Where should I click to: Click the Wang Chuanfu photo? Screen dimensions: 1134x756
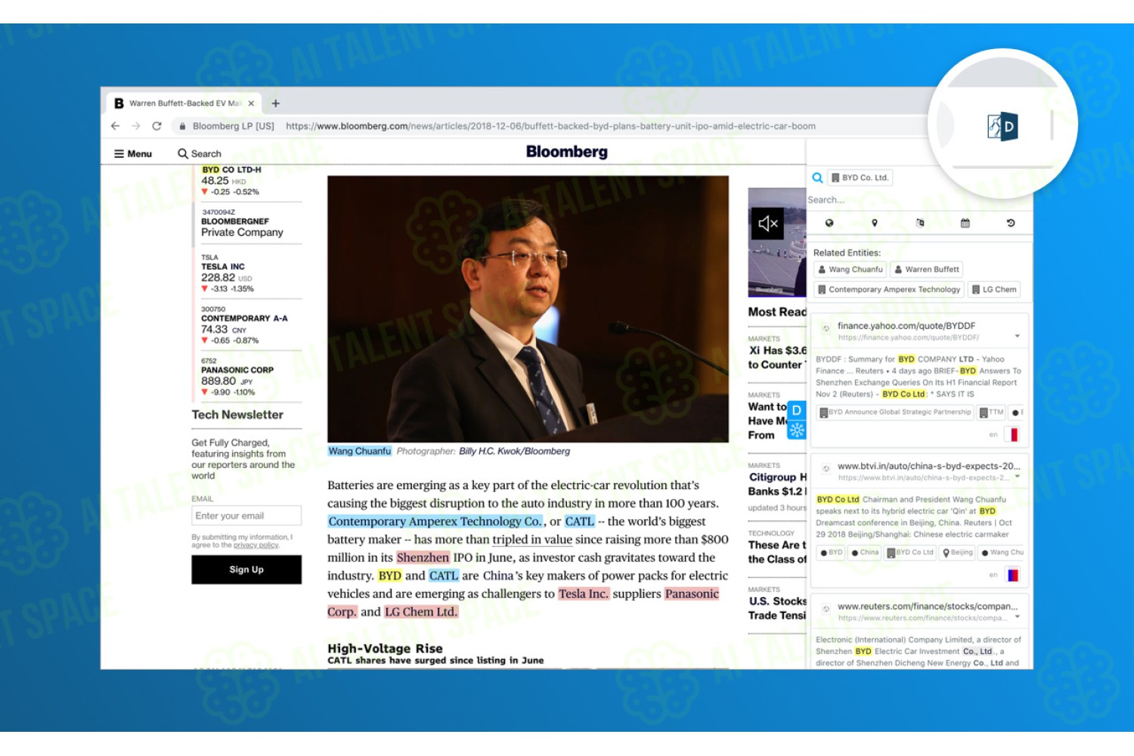(x=528, y=309)
